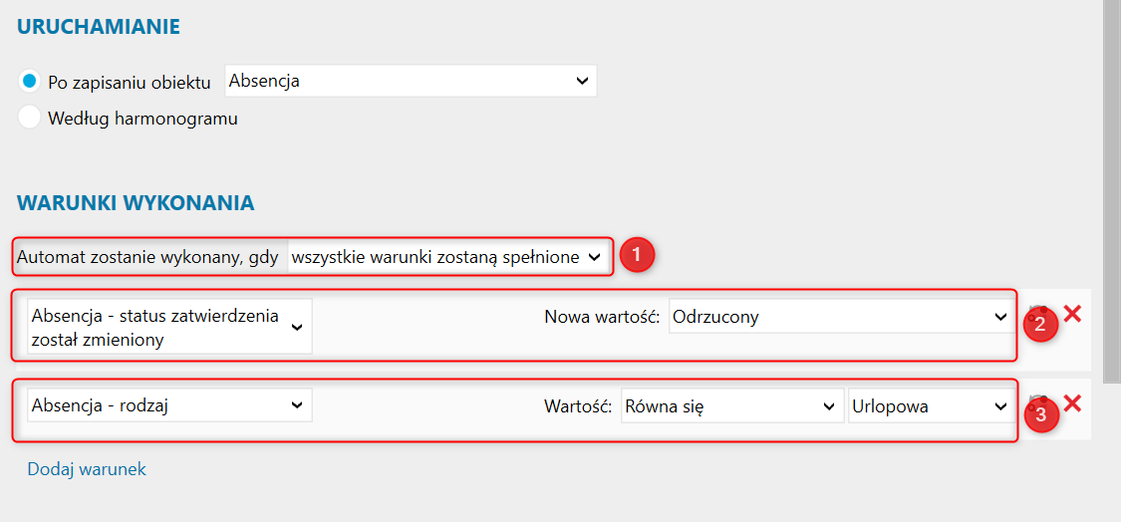Expand the 'Absencja - rodzaj' condition dropdown
The width and height of the screenshot is (1121, 522).
[x=169, y=405]
